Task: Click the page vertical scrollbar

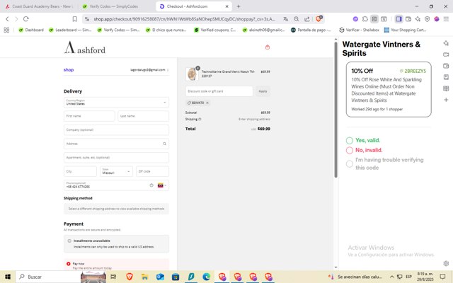Action: pyautogui.click(x=336, y=110)
